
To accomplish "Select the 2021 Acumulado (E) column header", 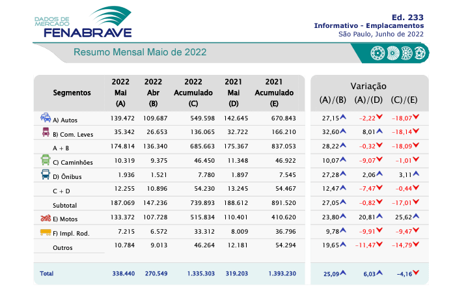I will pyautogui.click(x=273, y=92).
